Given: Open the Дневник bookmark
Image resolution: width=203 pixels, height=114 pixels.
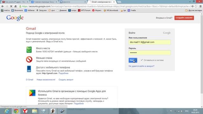Looking at the screenshot, I should coord(62,10).
